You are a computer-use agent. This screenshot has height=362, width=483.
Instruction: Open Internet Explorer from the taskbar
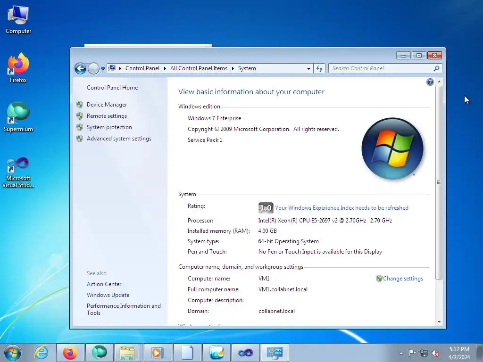41,353
